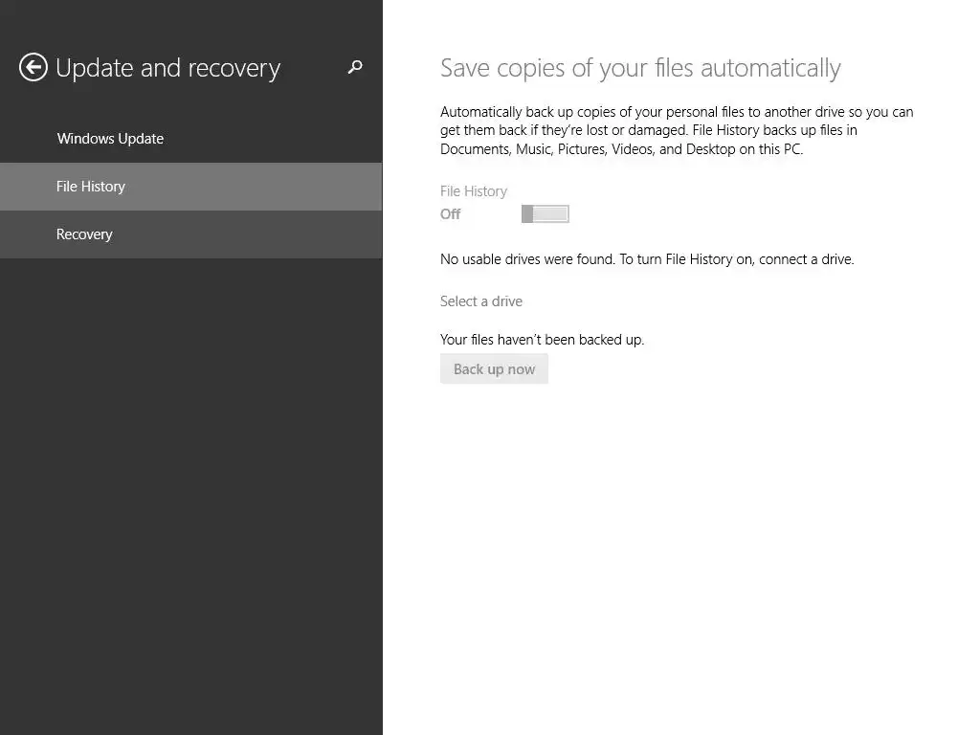Click the No usable drives were found message

(647, 259)
